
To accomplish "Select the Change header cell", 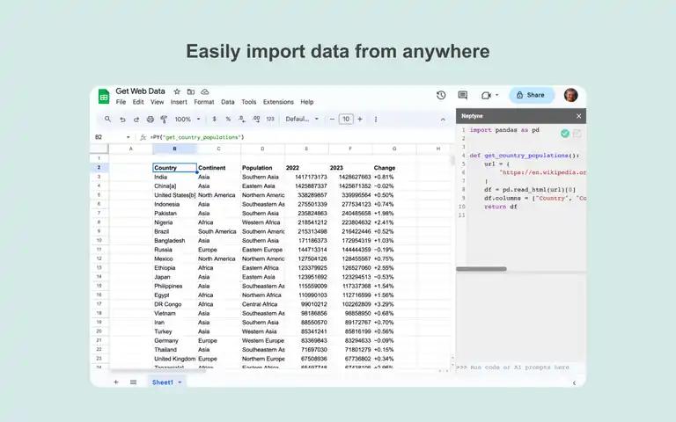I will (x=394, y=168).
